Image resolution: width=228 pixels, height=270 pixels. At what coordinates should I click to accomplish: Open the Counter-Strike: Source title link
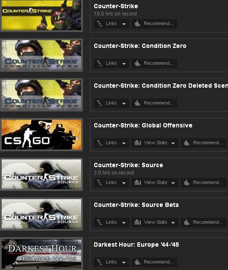click(x=128, y=165)
